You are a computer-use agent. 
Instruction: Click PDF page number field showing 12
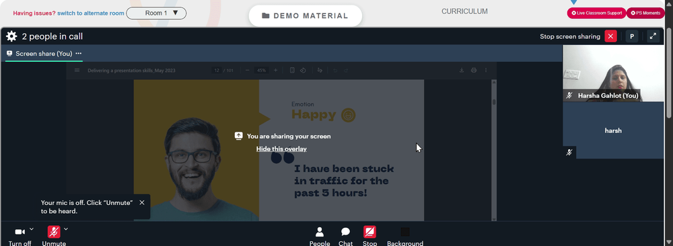[x=217, y=71]
